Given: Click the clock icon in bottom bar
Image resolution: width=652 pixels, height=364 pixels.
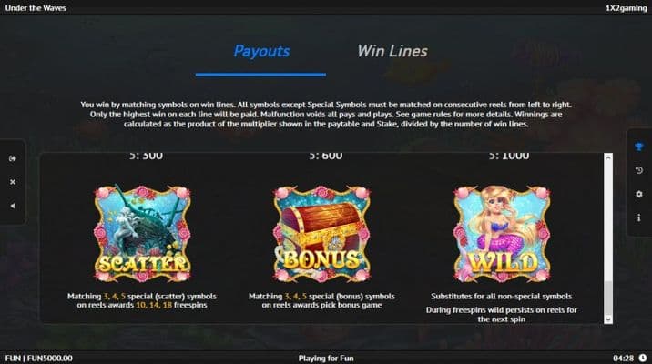Looking at the screenshot, I should (643, 358).
